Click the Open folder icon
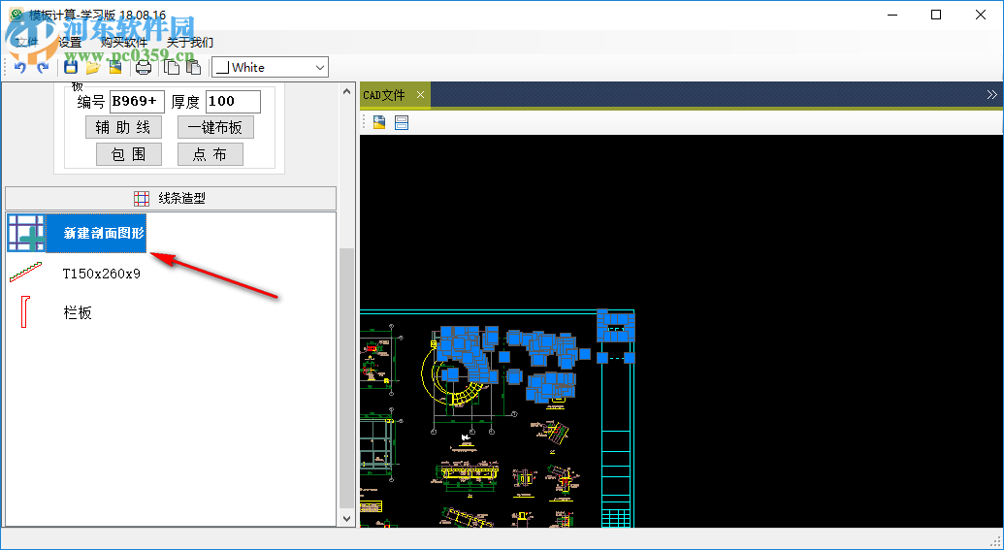Image resolution: width=1004 pixels, height=550 pixels. click(93, 67)
